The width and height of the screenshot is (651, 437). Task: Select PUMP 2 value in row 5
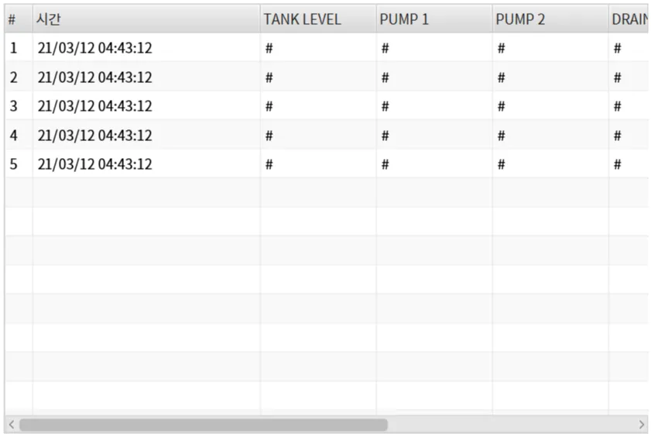(502, 164)
